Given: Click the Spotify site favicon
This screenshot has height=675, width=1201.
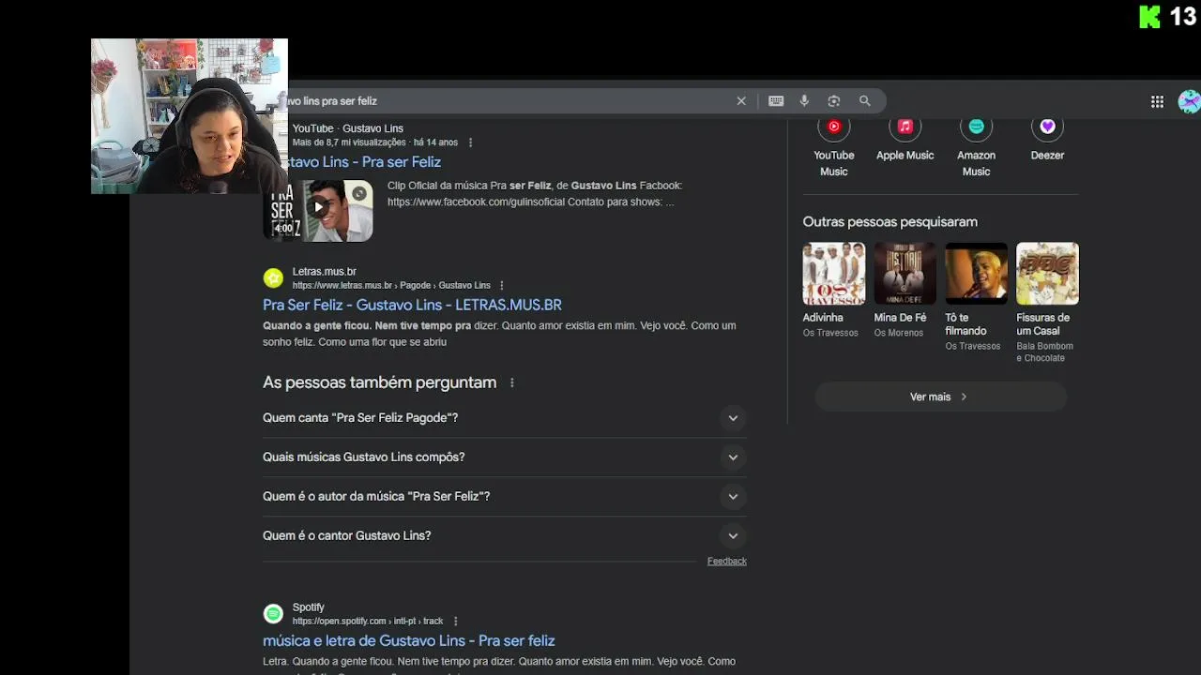Looking at the screenshot, I should [273, 613].
